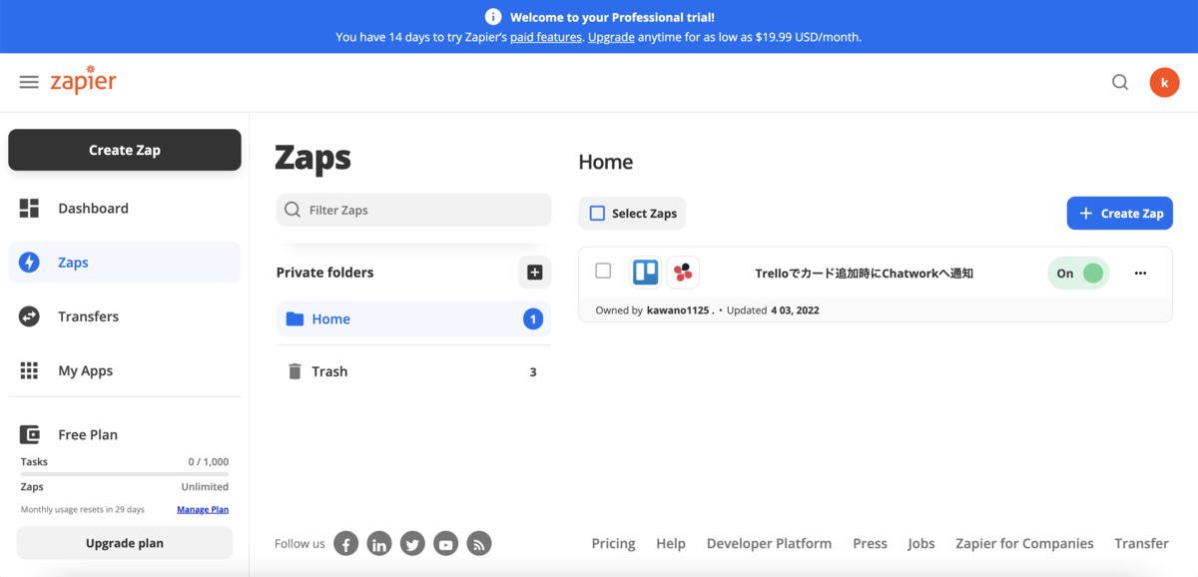Open the paid features link in the banner
This screenshot has width=1198, height=577.
[x=545, y=36]
